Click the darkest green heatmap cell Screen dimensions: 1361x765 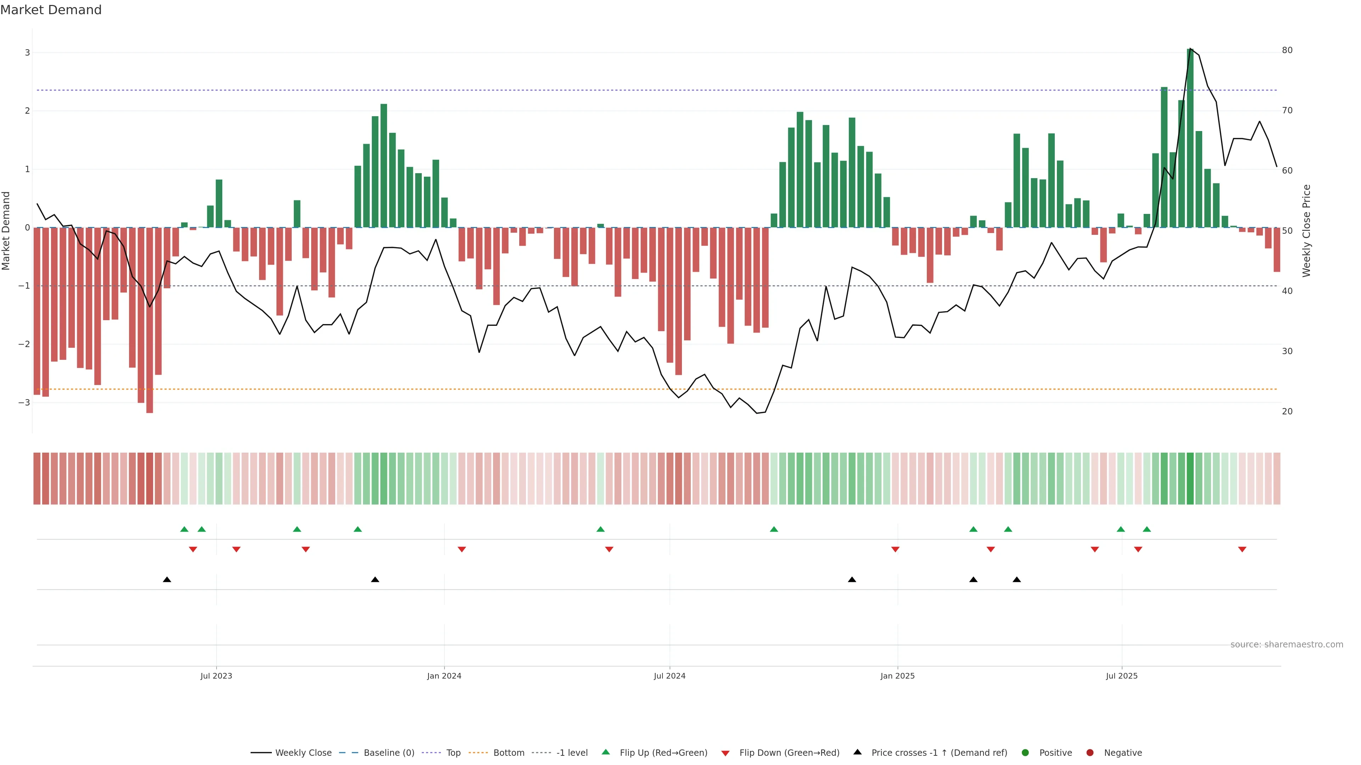click(1190, 478)
